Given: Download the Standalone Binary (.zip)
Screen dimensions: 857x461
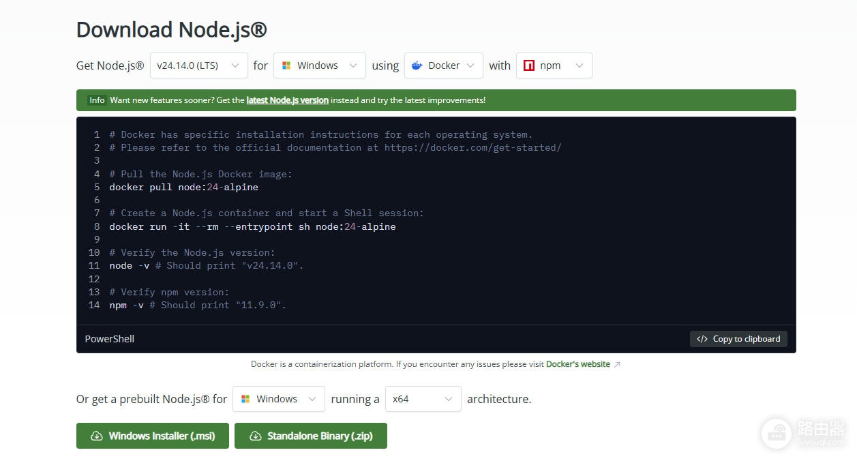Looking at the screenshot, I should click(x=310, y=436).
